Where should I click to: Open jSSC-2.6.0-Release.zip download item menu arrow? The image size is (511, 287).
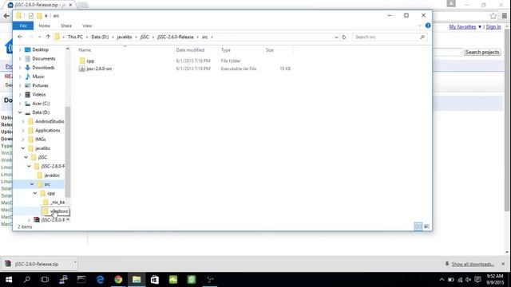tap(74, 262)
